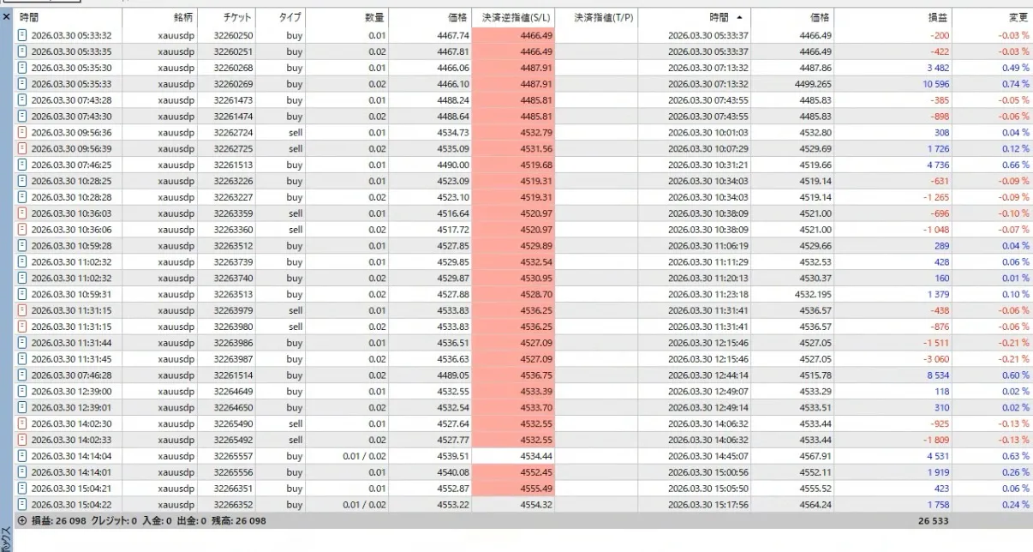Click the sell order icon for ticket 32263360

[x=23, y=230]
